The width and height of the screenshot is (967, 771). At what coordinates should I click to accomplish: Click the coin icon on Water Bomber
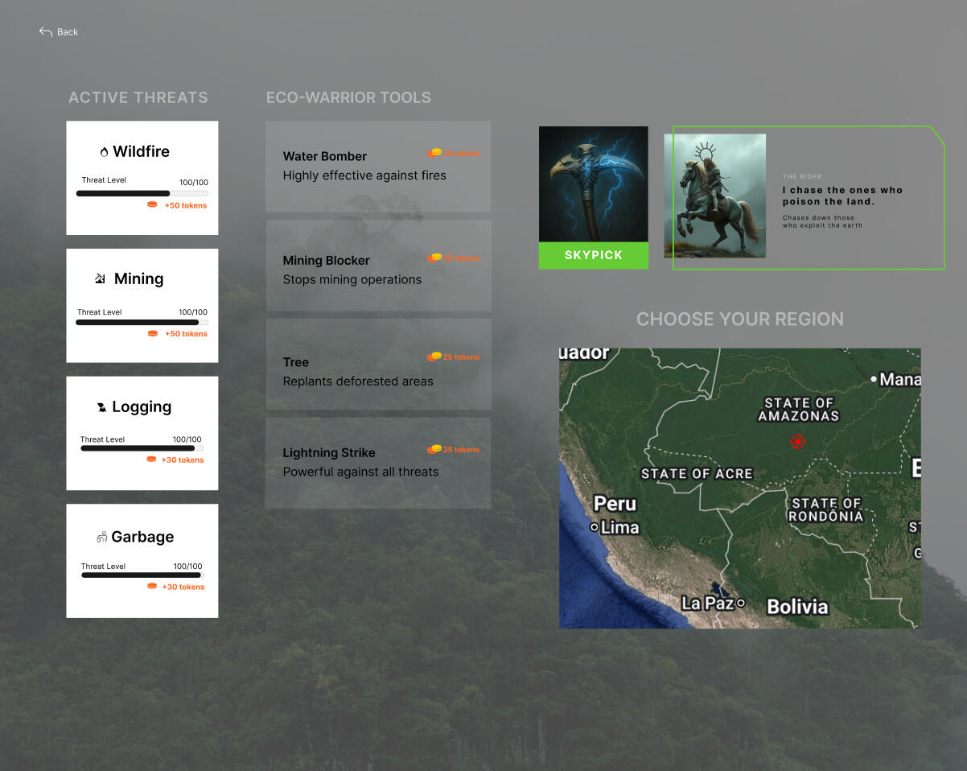(x=434, y=153)
